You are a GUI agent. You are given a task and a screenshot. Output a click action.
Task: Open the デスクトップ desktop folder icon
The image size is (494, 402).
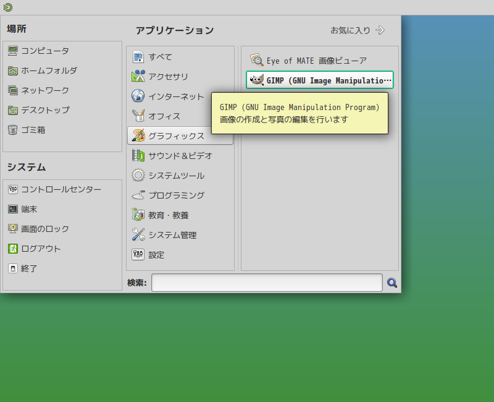pyautogui.click(x=12, y=110)
